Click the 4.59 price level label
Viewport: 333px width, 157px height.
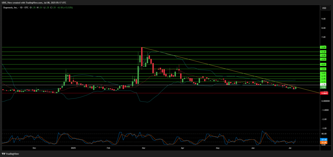[x=323, y=59]
